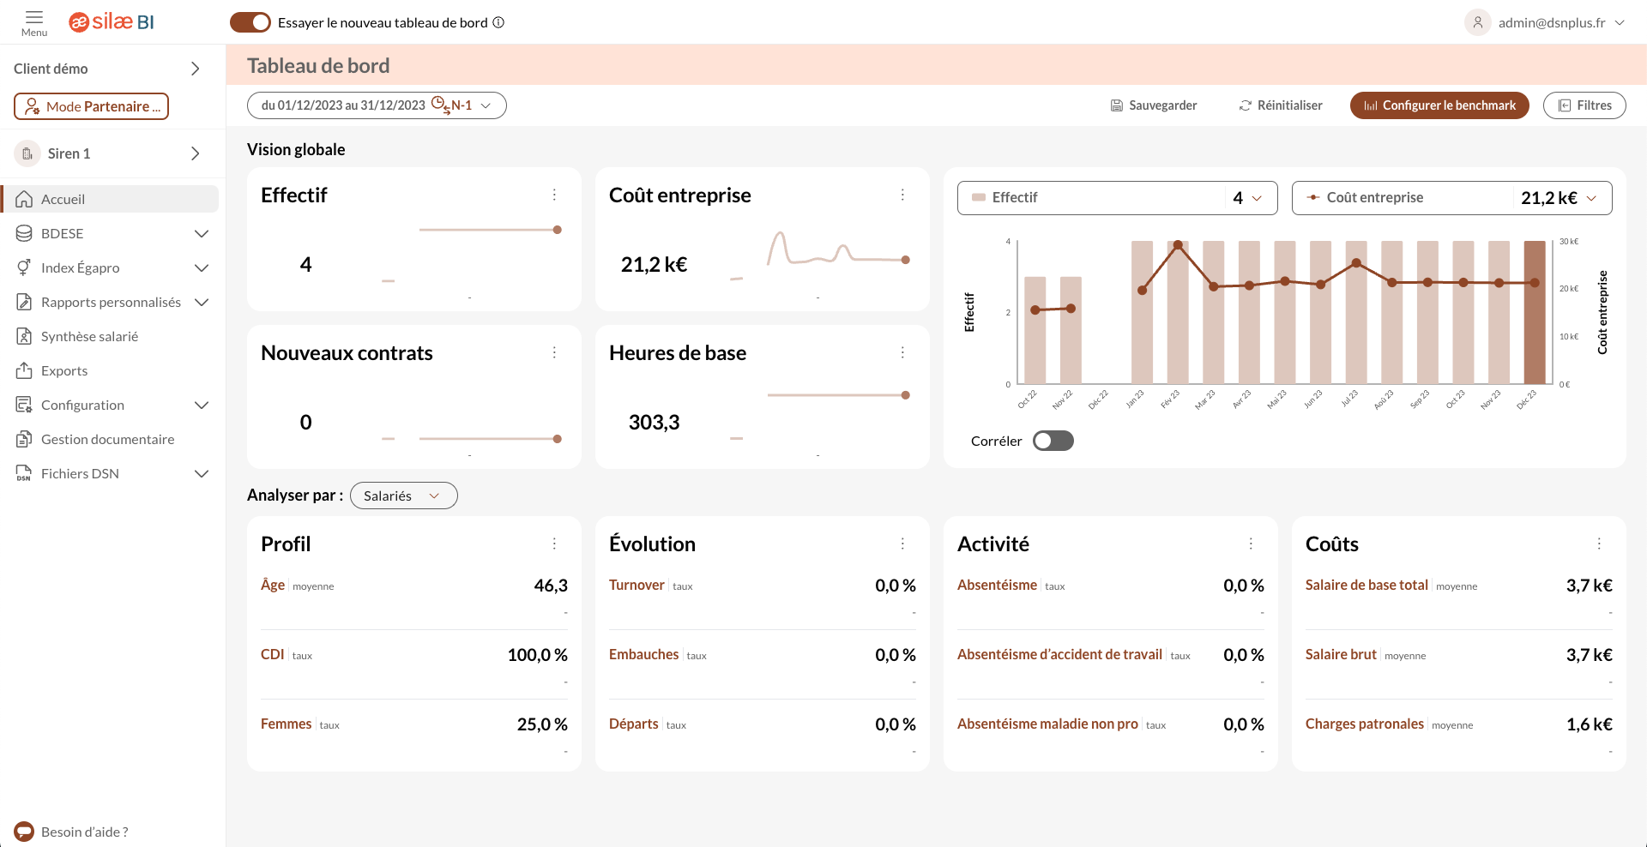
Task: Click Configurer le benchmark button
Action: tap(1439, 105)
